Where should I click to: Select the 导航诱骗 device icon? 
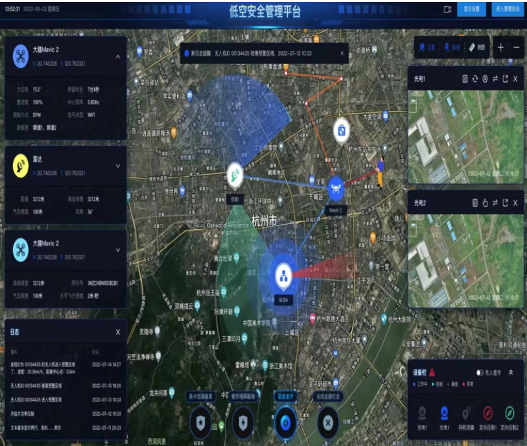point(464,413)
